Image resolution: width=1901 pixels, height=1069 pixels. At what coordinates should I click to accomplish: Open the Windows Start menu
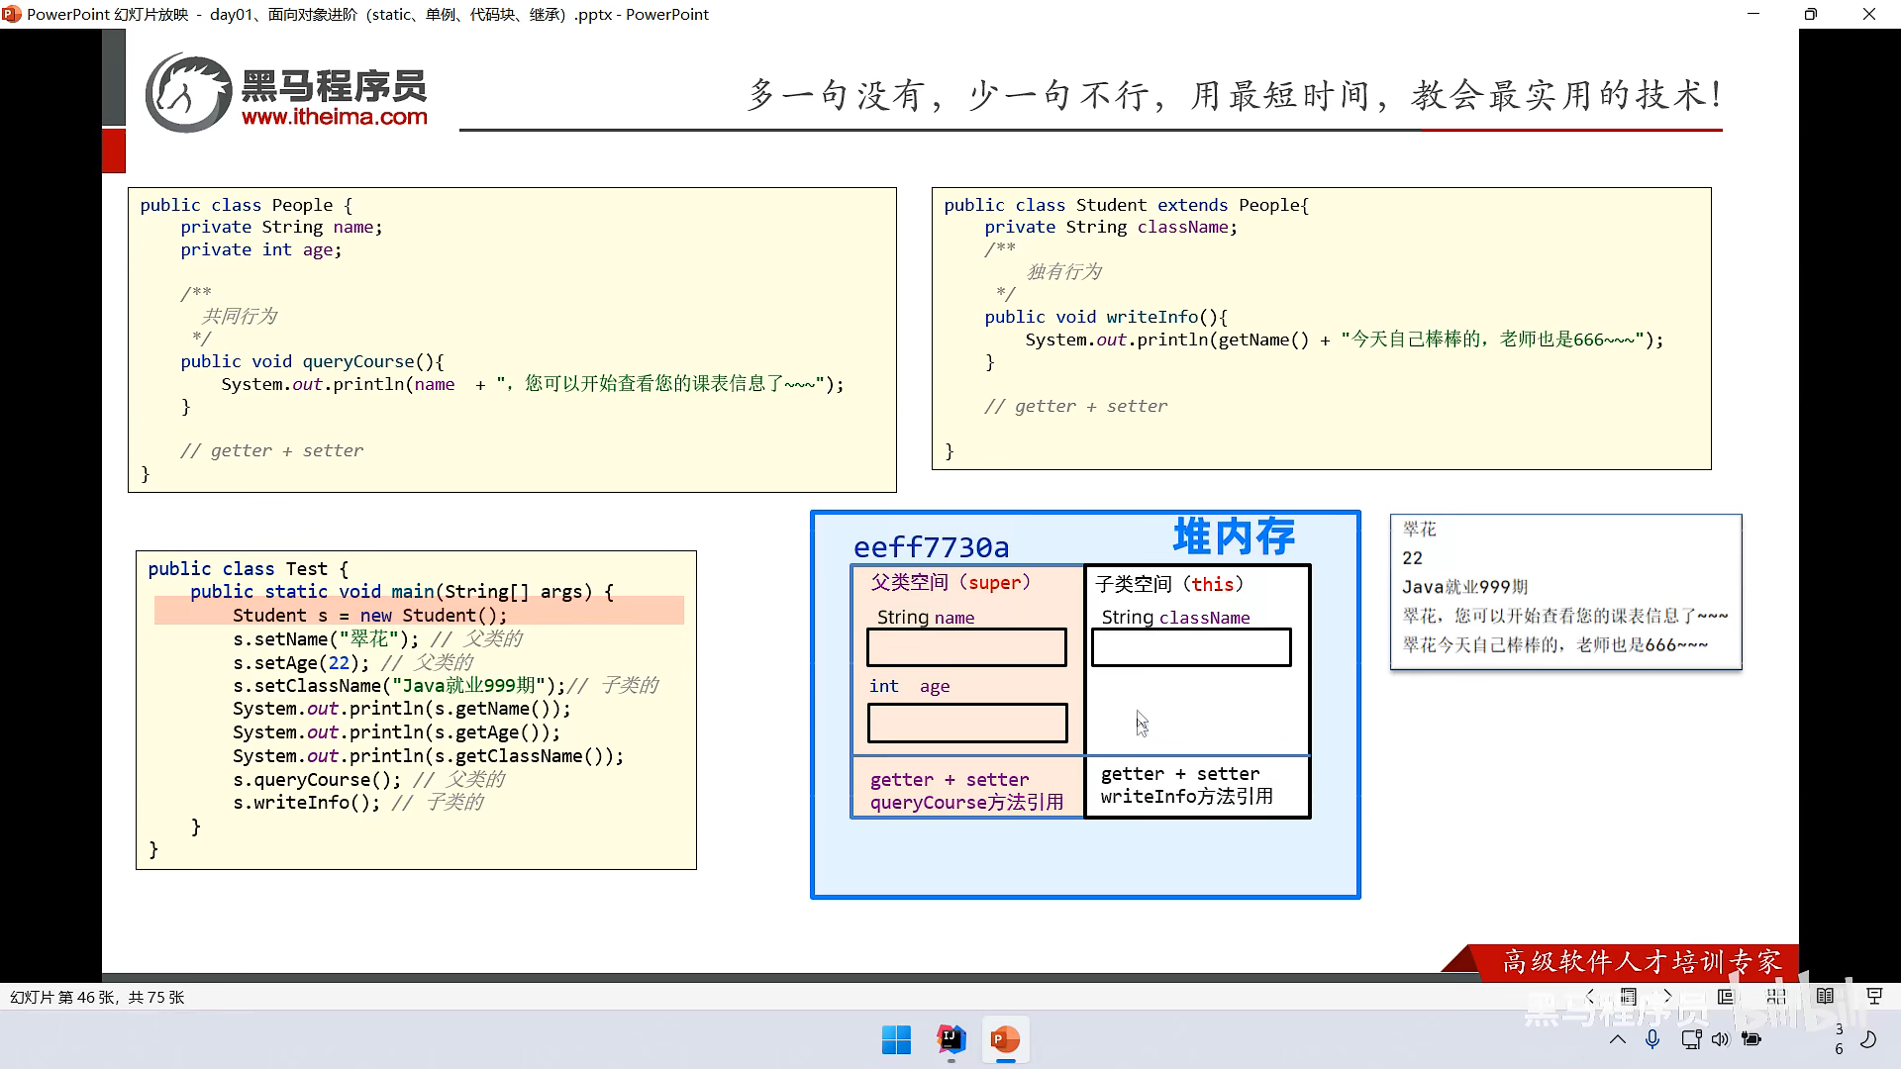(896, 1040)
